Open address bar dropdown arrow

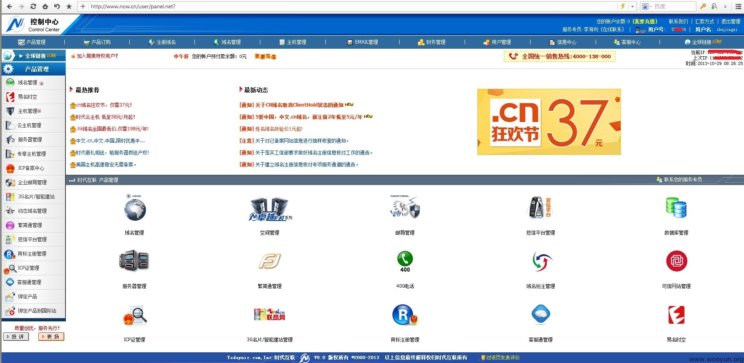click(x=632, y=6)
